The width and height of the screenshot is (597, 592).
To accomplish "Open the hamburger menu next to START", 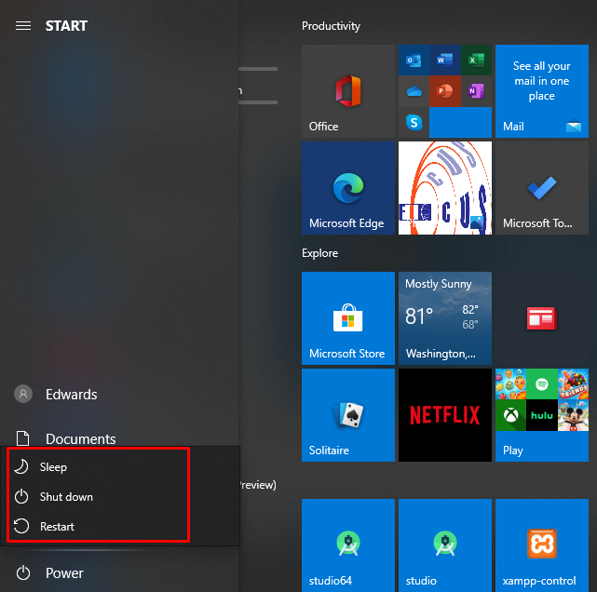I will (x=23, y=26).
